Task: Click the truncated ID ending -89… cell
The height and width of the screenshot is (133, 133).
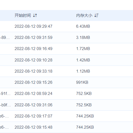Action: [5, 38]
